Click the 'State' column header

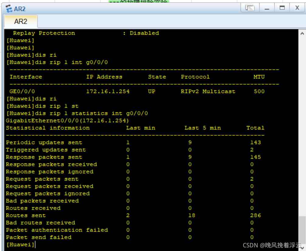pyautogui.click(x=157, y=77)
